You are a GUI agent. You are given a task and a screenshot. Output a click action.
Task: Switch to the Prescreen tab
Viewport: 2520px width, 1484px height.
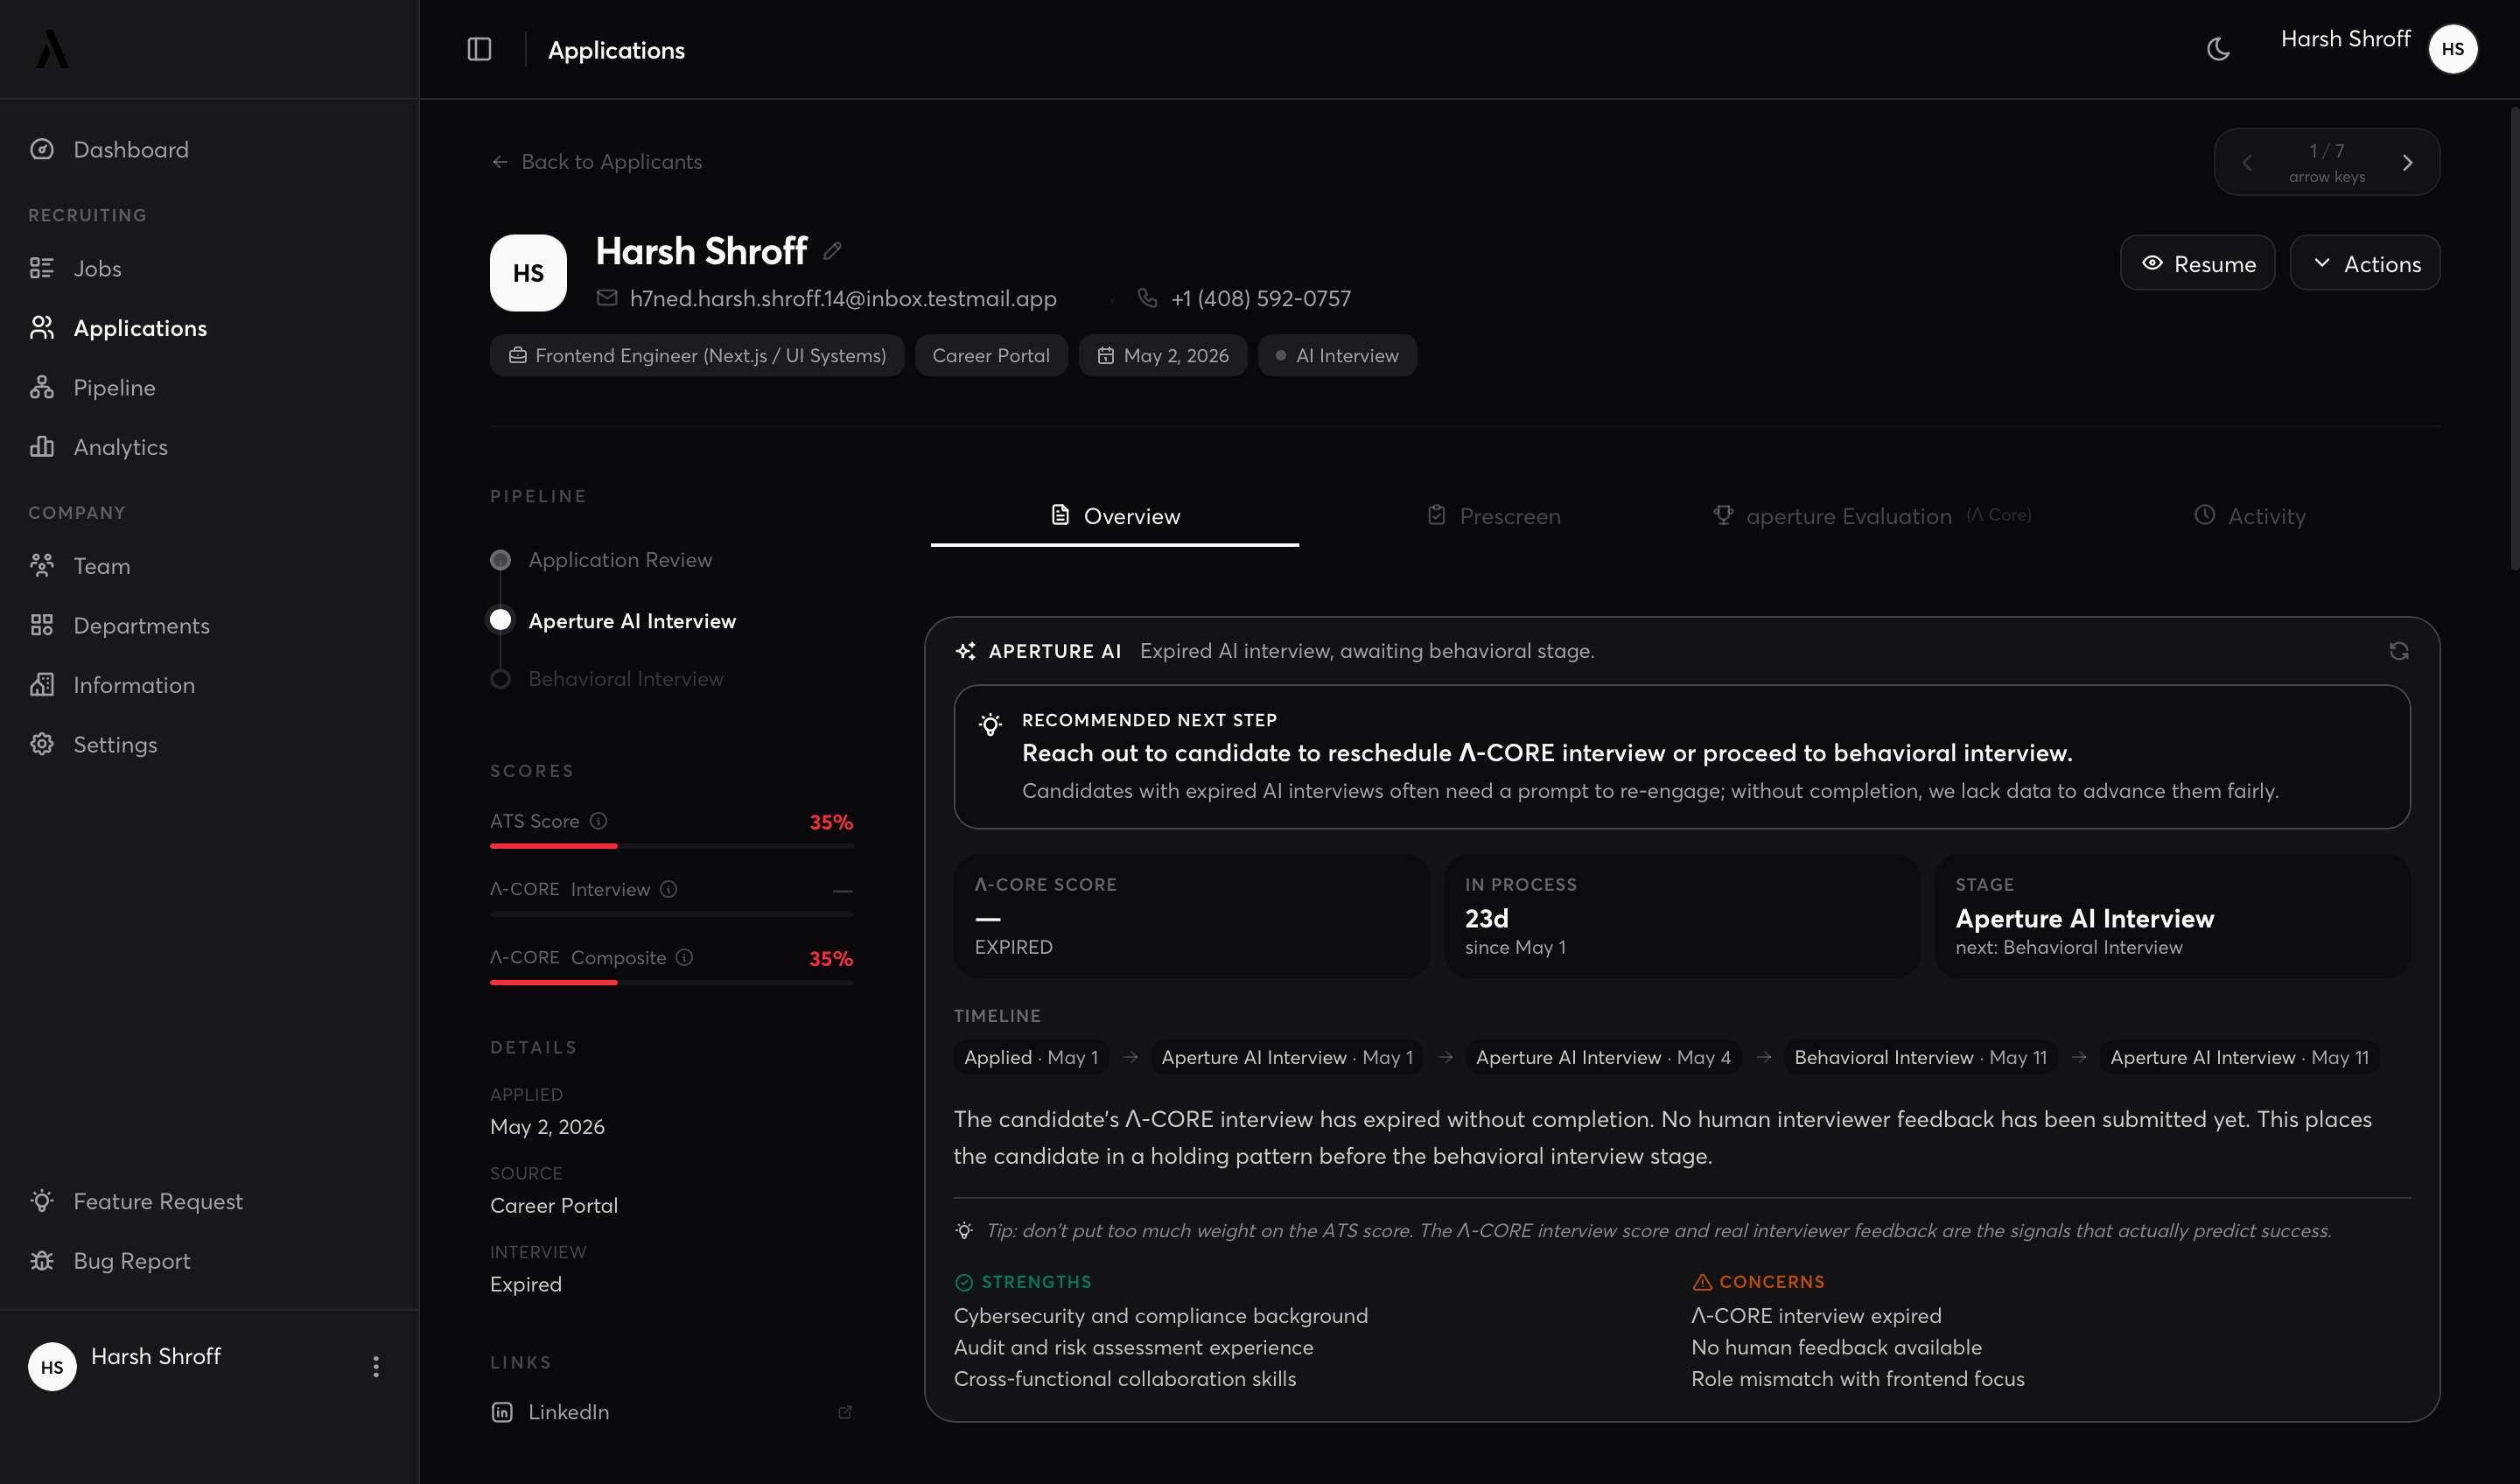(x=1493, y=516)
